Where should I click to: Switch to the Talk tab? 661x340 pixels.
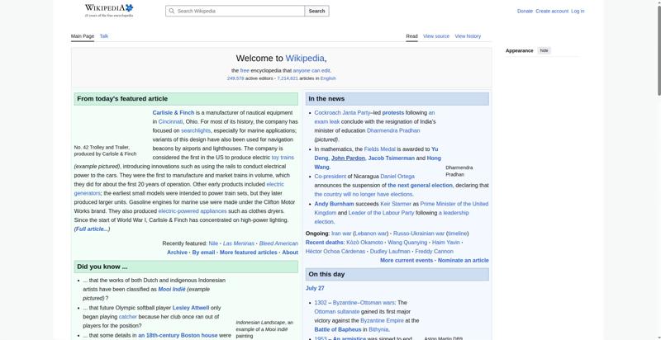click(x=104, y=36)
